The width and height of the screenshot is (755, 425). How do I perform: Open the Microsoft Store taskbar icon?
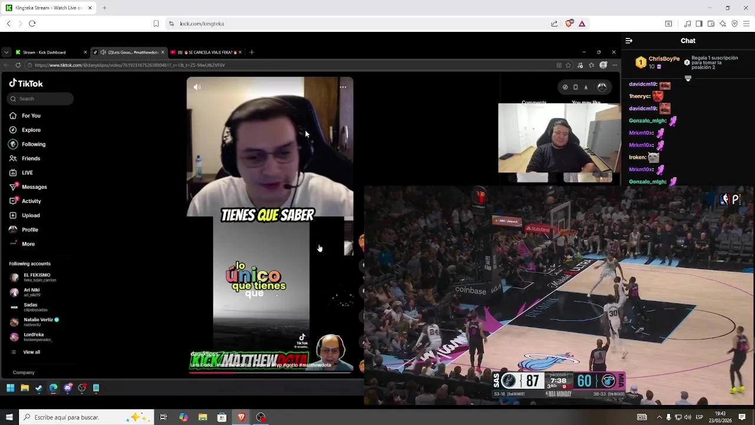tap(222, 417)
